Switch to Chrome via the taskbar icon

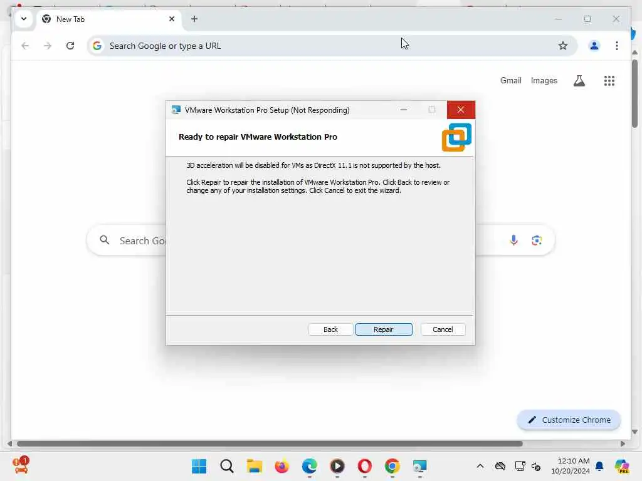[392, 466]
